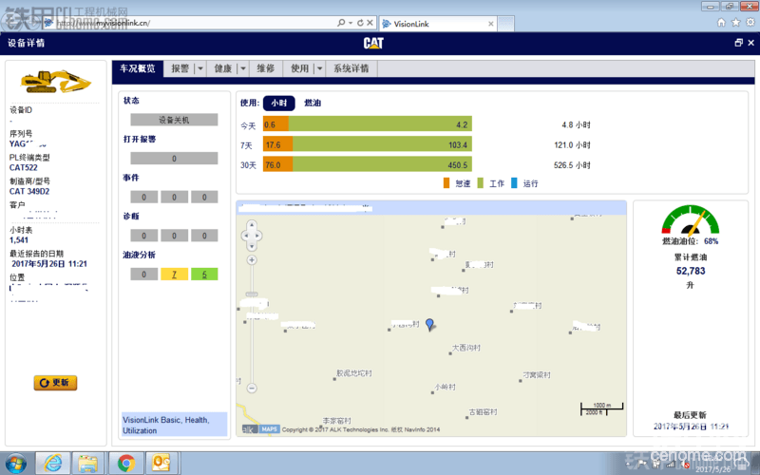Click the browser refresh icon
Screen dimensions: 760x475
point(360,23)
